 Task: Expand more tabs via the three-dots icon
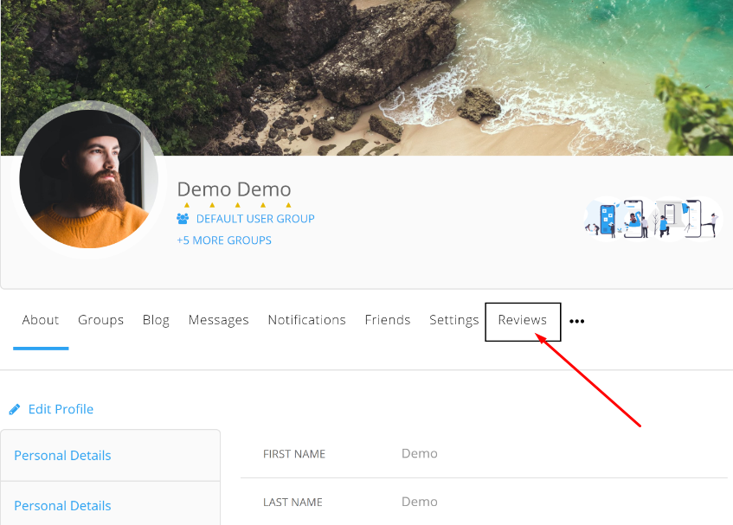[577, 322]
